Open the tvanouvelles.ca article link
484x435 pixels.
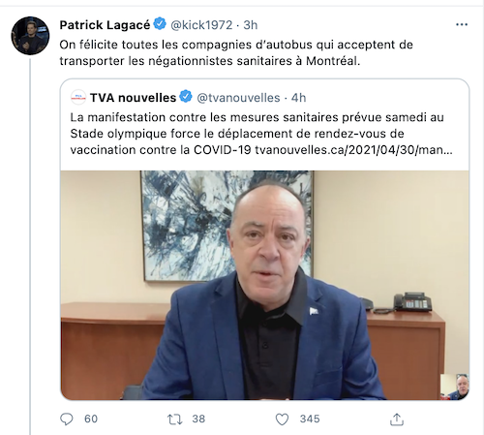pyautogui.click(x=353, y=150)
